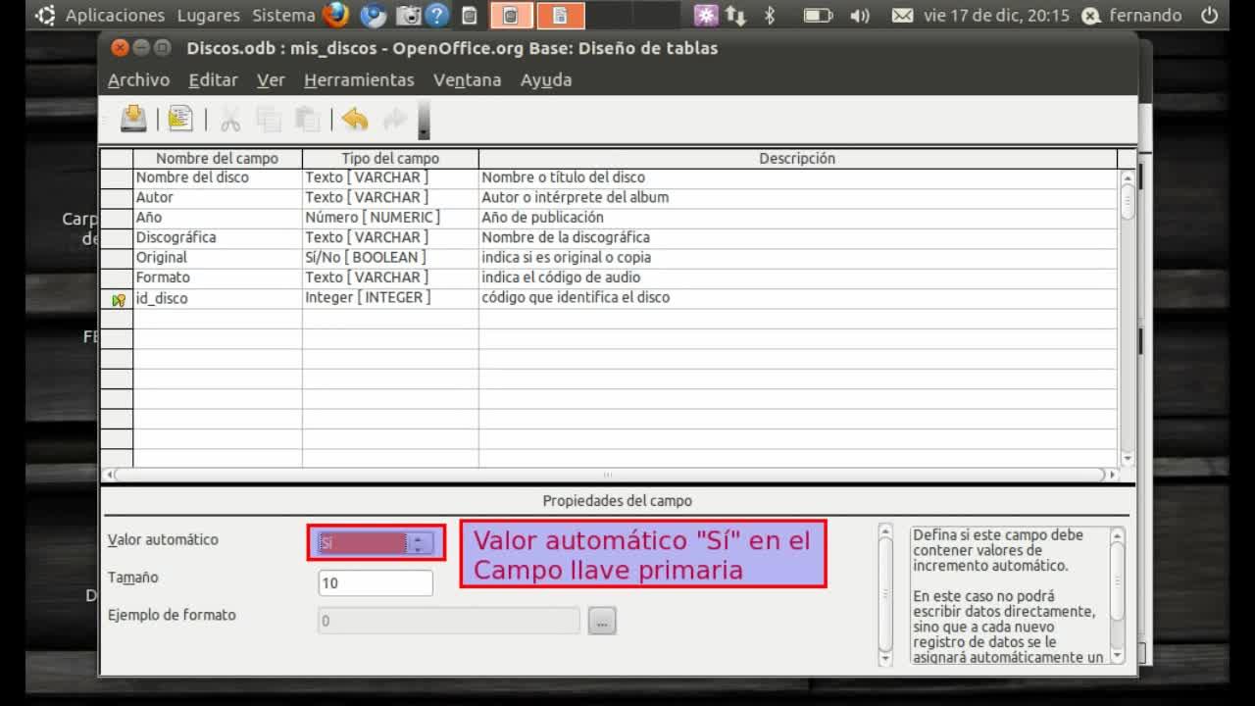Open the Ver menu
The width and height of the screenshot is (1255, 706).
click(271, 80)
